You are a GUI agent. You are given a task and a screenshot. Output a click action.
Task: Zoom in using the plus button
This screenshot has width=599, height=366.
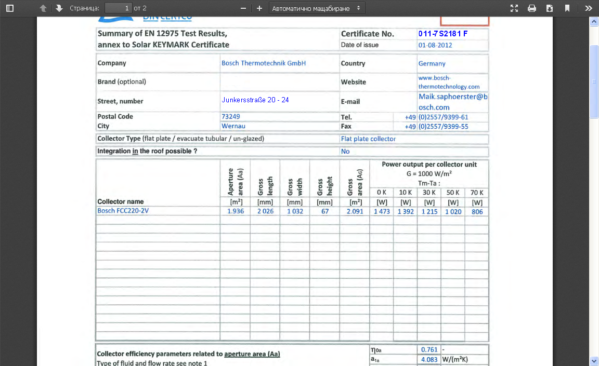click(259, 8)
